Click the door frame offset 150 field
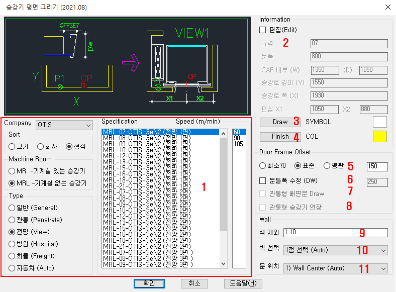 pyautogui.click(x=377, y=166)
